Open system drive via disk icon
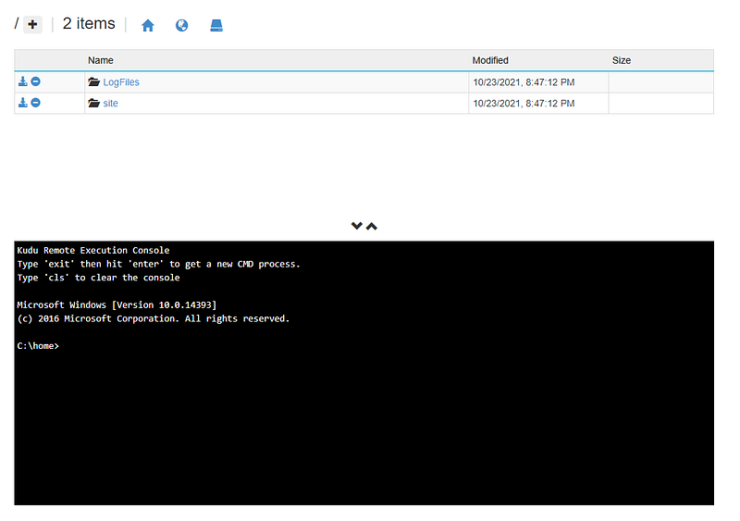Image resolution: width=740 pixels, height=521 pixels. (216, 25)
